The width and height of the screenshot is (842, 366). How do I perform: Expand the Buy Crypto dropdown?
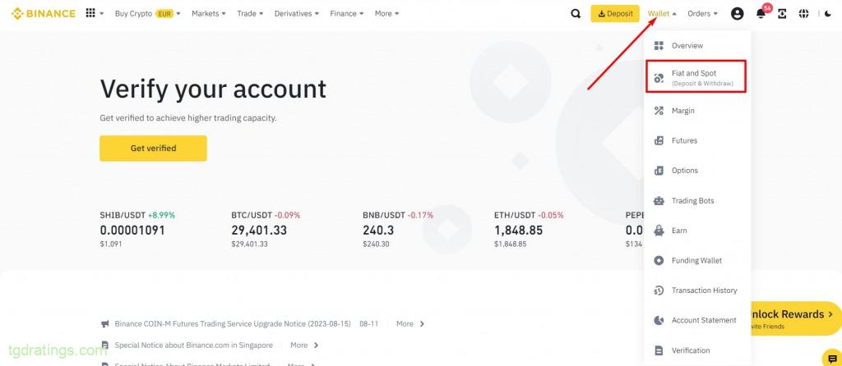point(148,14)
